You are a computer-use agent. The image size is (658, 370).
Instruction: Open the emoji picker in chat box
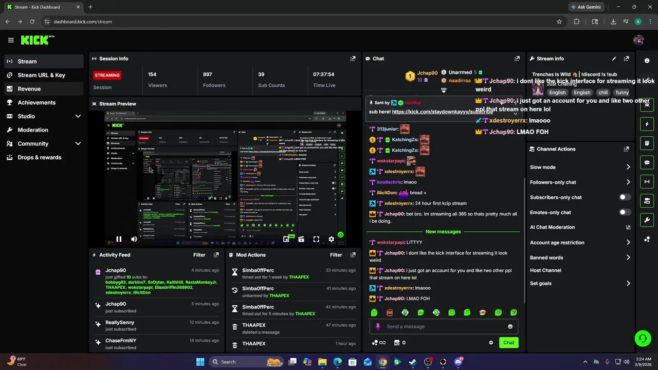point(510,326)
